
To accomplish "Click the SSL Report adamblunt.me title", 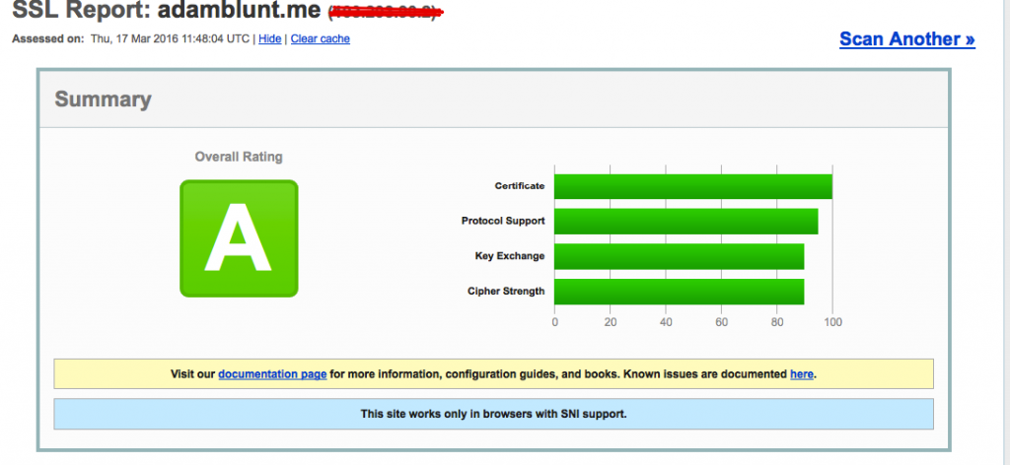I will pyautogui.click(x=166, y=10).
